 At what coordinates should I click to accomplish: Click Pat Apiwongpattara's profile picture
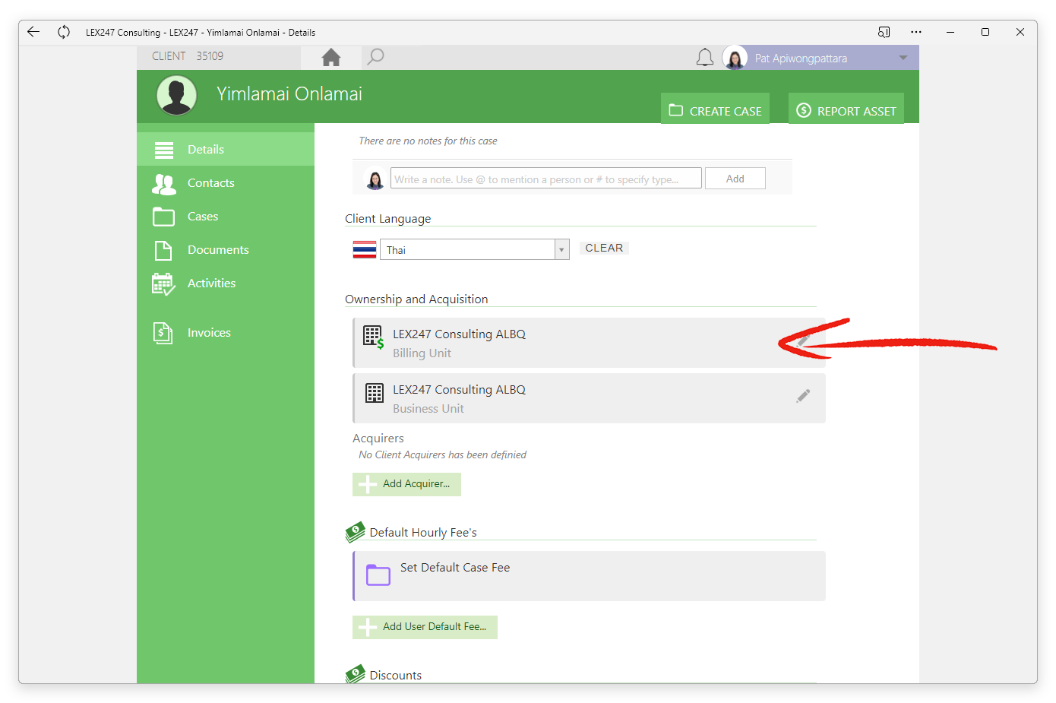click(735, 58)
